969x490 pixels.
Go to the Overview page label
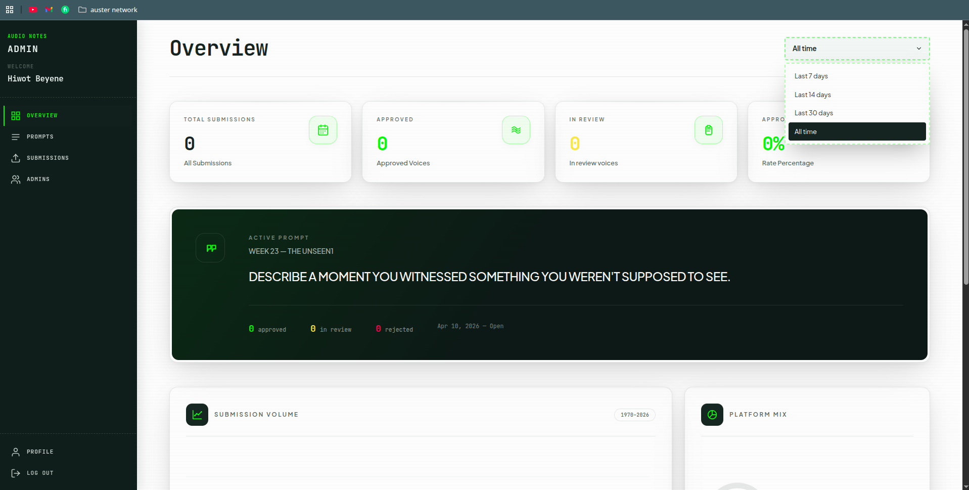(42, 116)
